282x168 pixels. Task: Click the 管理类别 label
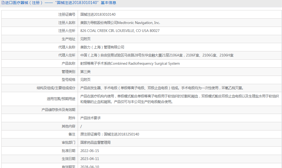click(x=69, y=72)
